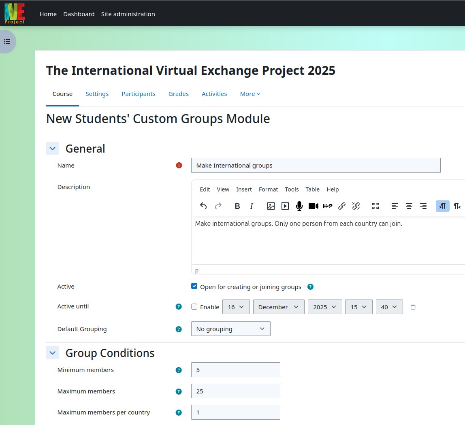The width and height of the screenshot is (465, 425).
Task: Open the editor Table menu
Action: [313, 189]
